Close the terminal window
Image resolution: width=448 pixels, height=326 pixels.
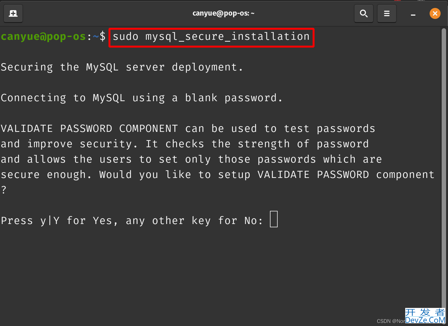click(x=435, y=13)
